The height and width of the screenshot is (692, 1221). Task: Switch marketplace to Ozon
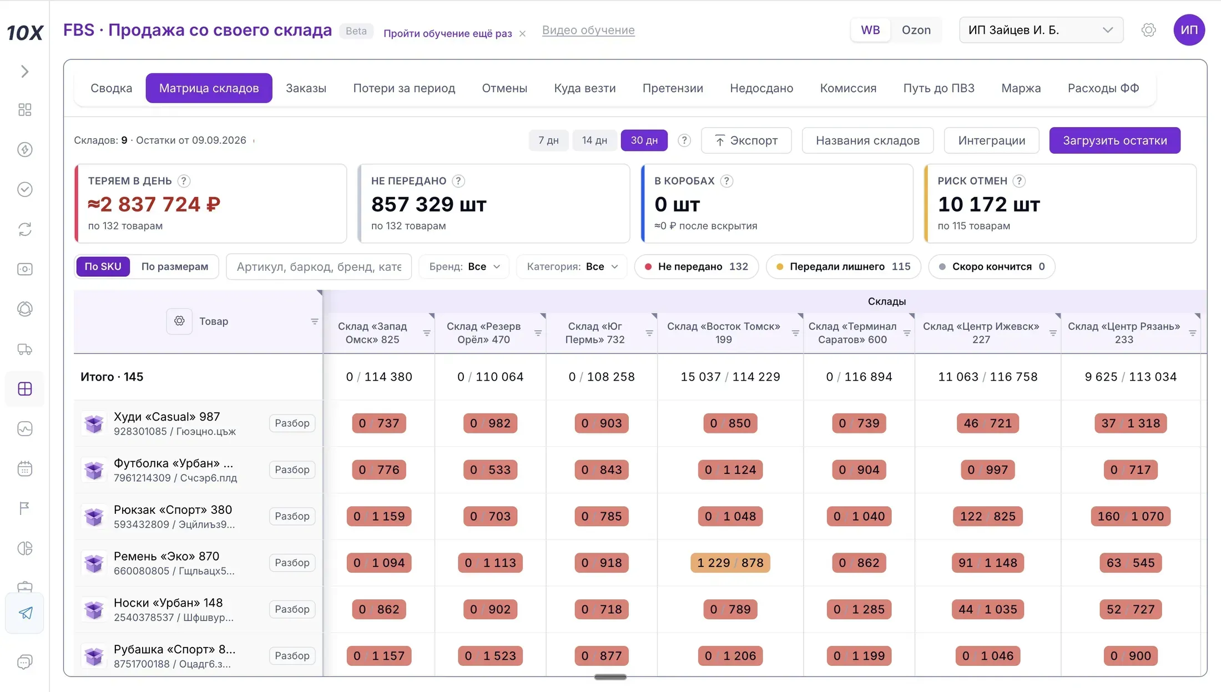(916, 30)
